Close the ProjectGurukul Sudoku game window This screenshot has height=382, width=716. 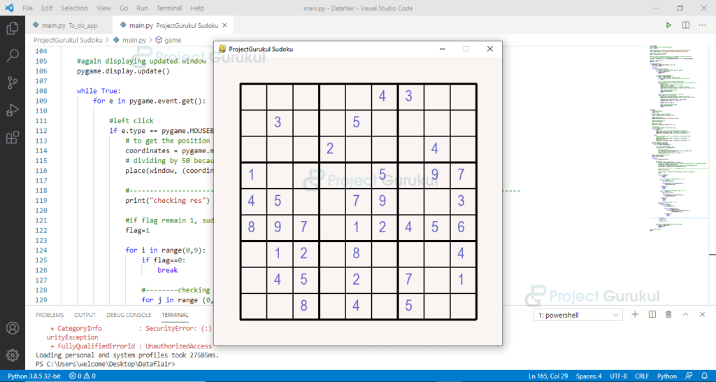pos(490,49)
